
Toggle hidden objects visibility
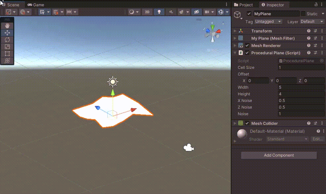(196, 12)
